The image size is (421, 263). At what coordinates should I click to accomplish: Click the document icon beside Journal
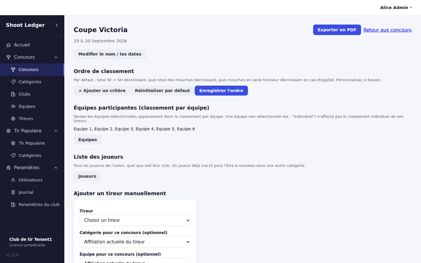(x=13, y=192)
